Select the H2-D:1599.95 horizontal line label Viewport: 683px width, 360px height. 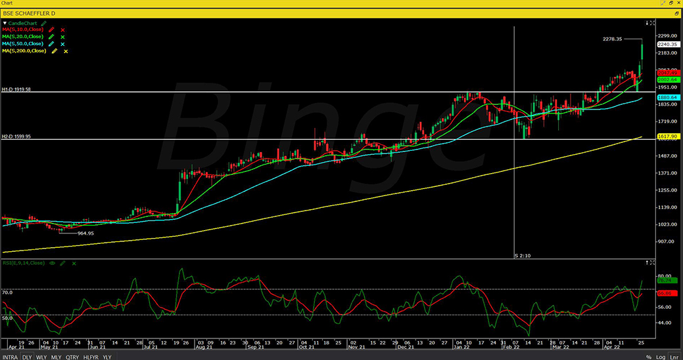tap(16, 136)
